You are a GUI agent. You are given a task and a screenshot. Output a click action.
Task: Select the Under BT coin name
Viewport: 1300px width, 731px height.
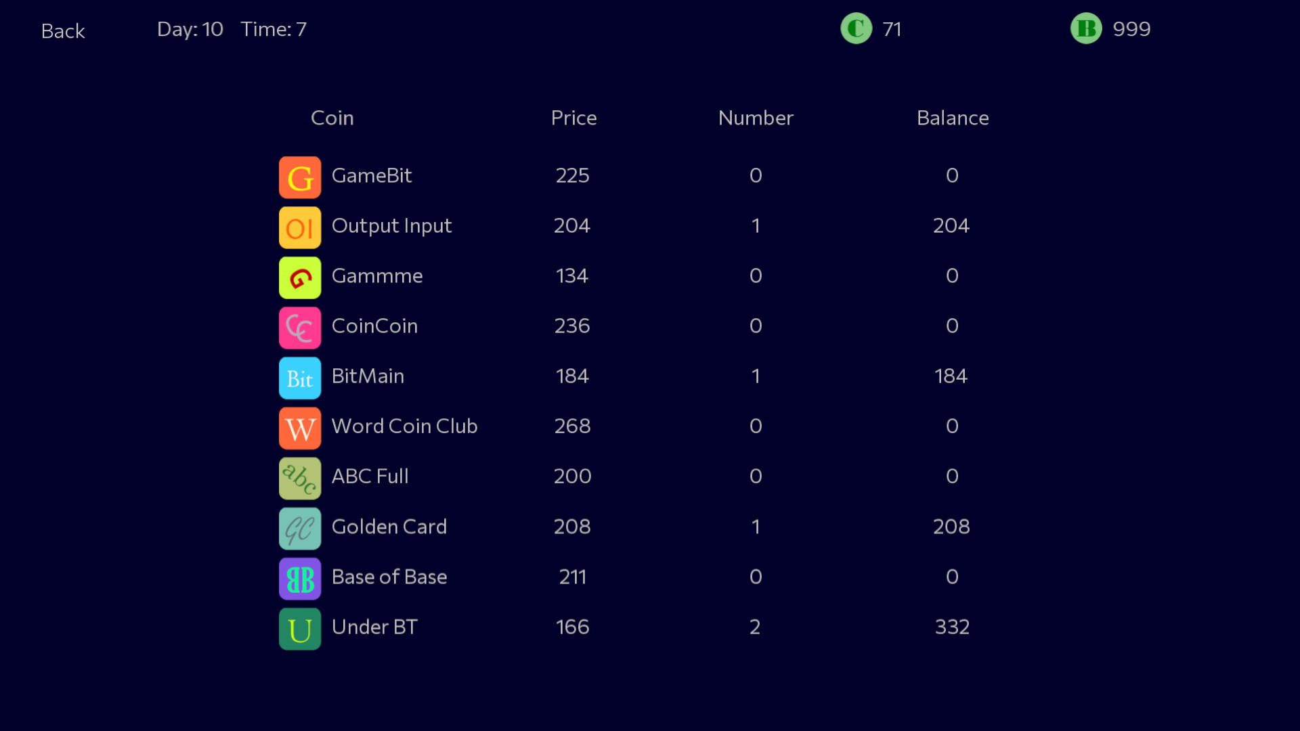(x=374, y=627)
